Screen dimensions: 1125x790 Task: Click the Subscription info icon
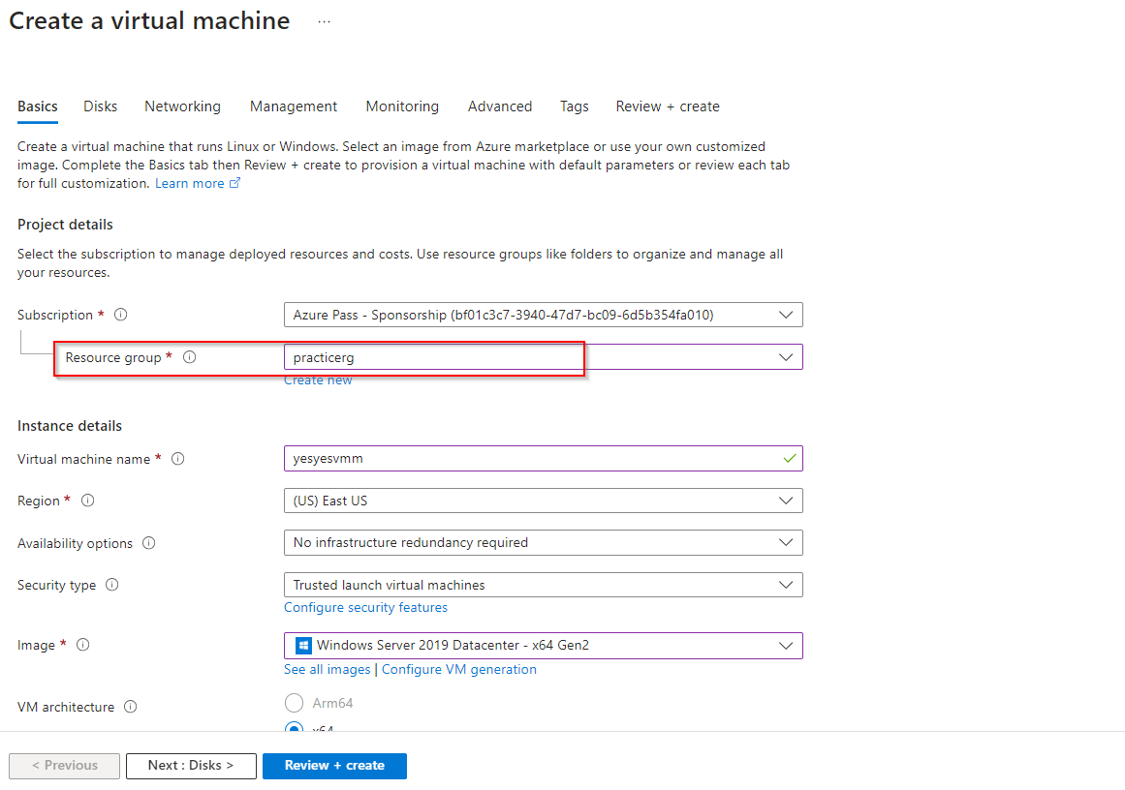click(121, 315)
